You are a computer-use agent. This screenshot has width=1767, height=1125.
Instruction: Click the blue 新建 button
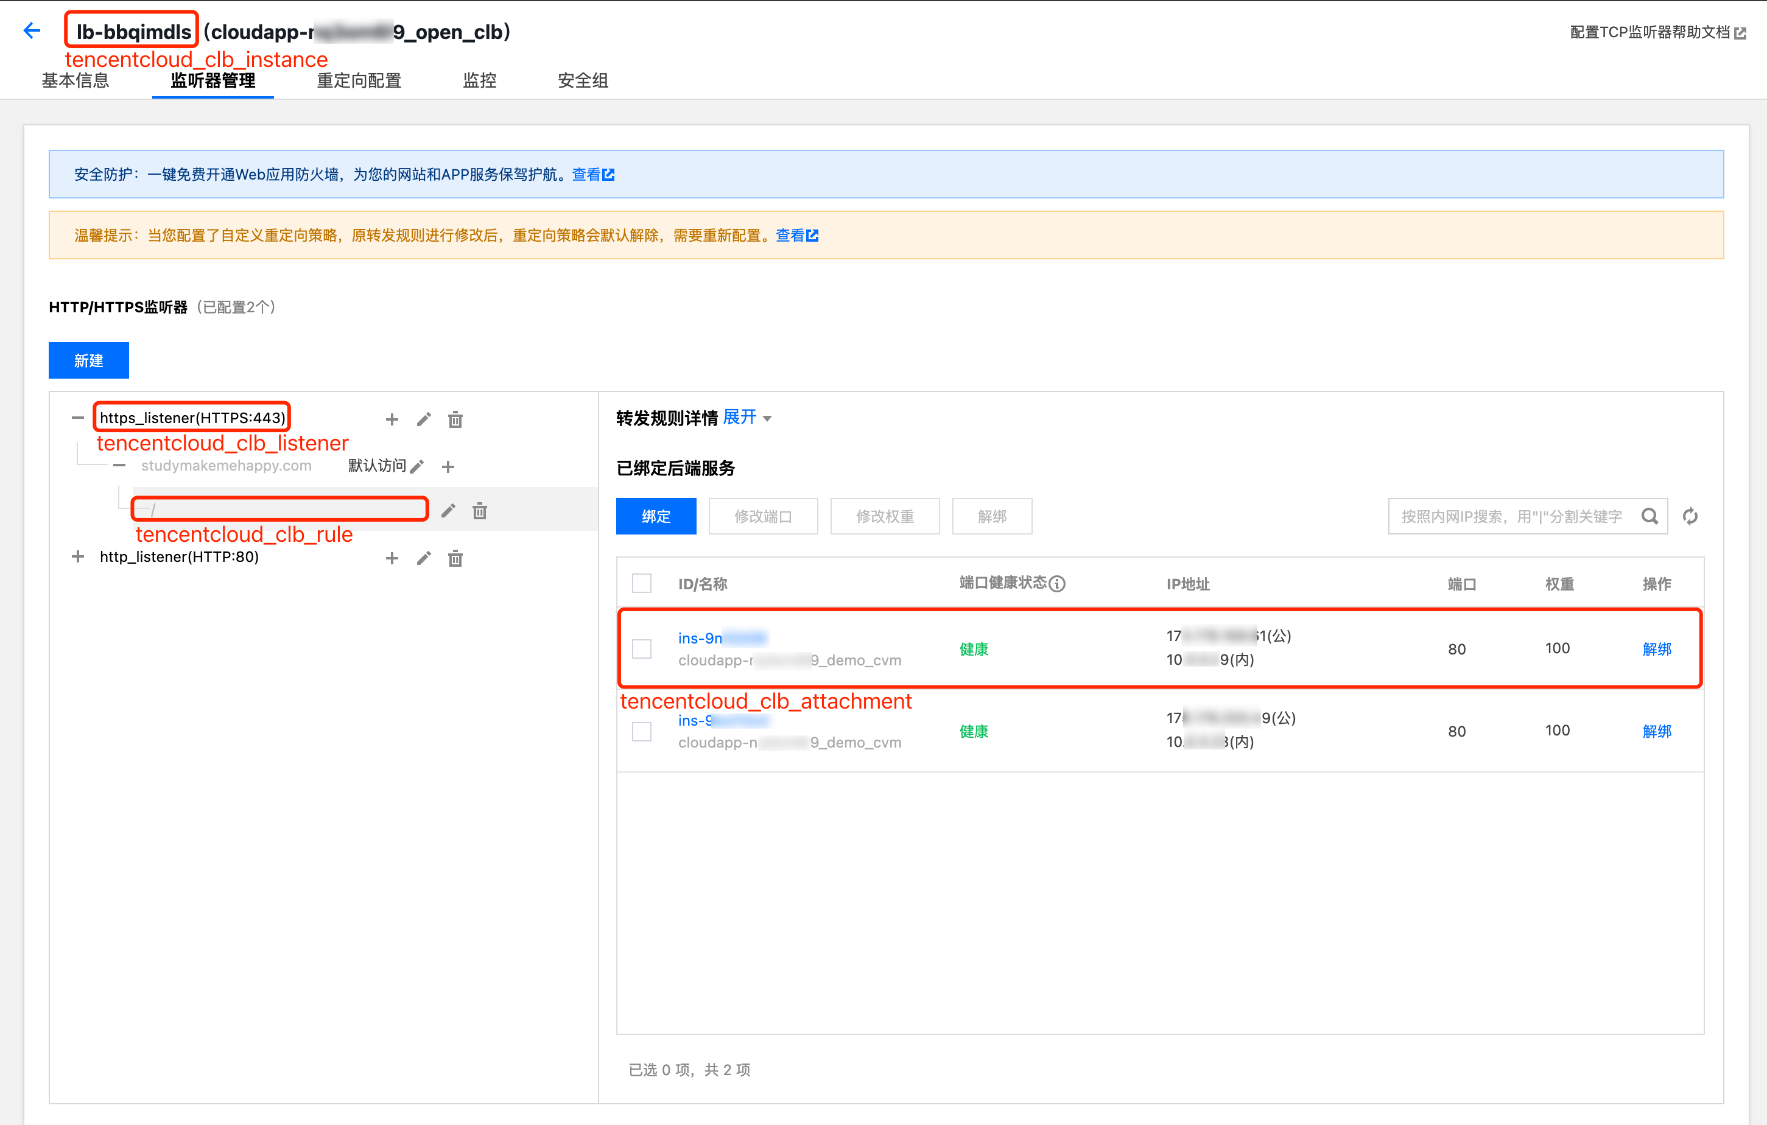coord(89,360)
